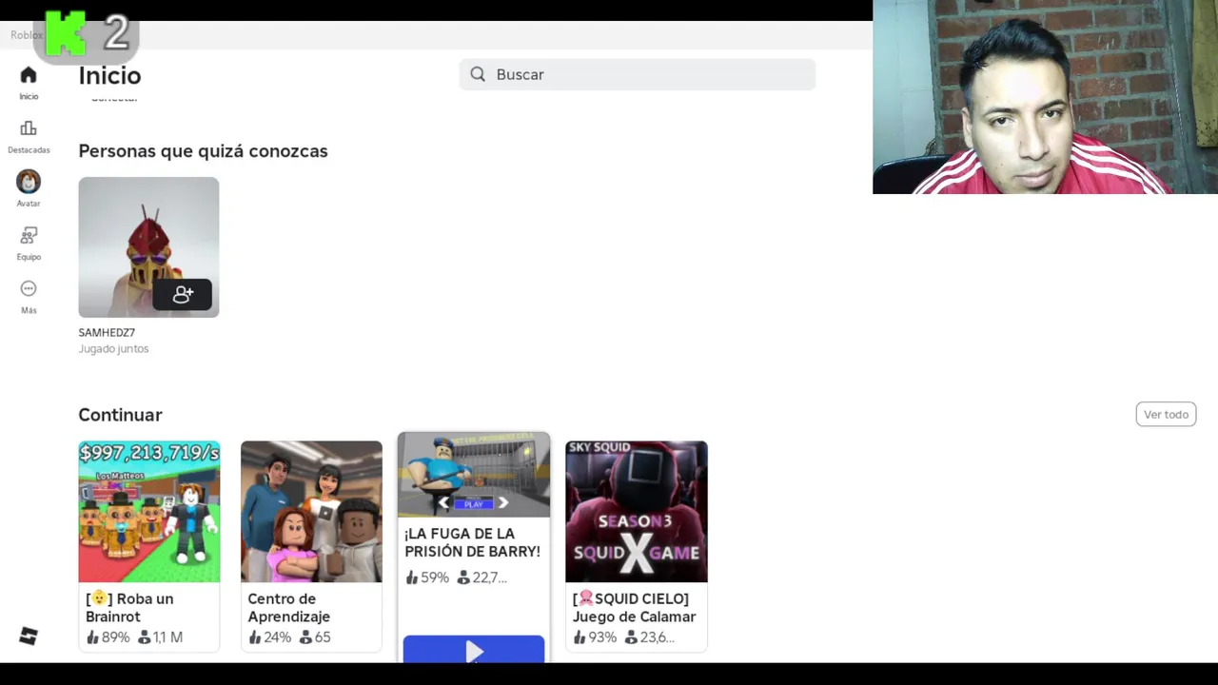Click the SAMHEDZ7 username text
1218x685 pixels.
pyautogui.click(x=107, y=332)
